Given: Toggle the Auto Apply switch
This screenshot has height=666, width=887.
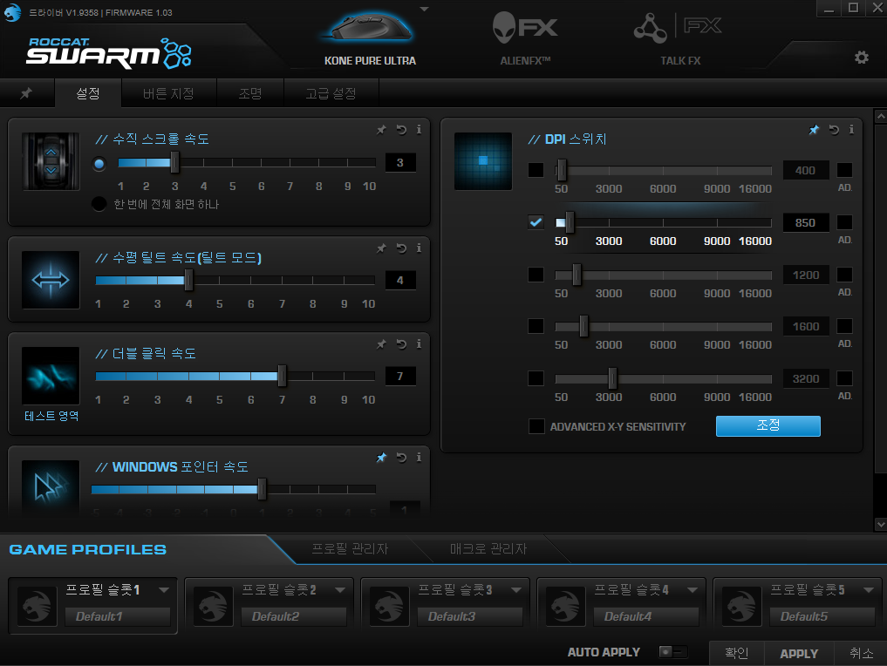Looking at the screenshot, I should pyautogui.click(x=672, y=652).
